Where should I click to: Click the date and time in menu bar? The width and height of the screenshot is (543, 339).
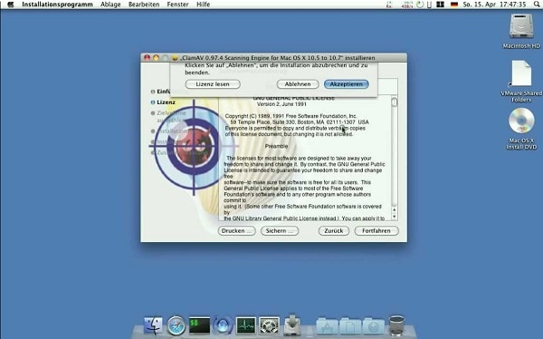[x=494, y=5]
